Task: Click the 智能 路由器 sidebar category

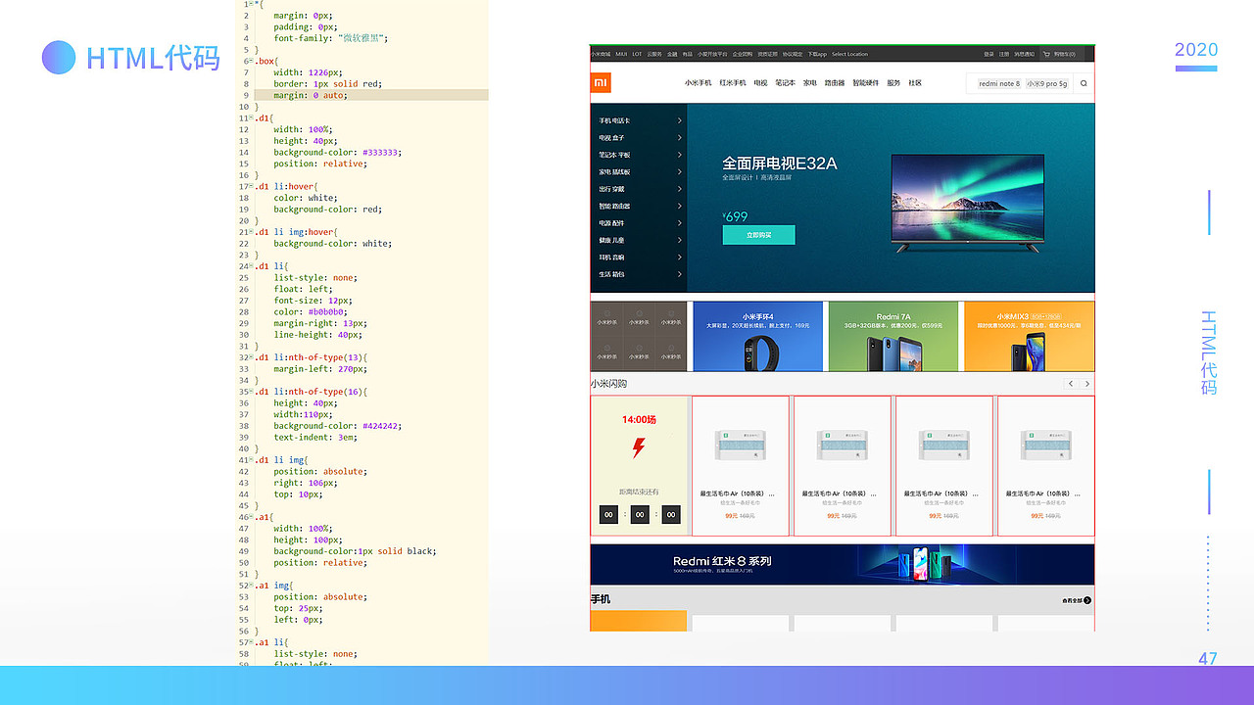Action: pyautogui.click(x=615, y=206)
